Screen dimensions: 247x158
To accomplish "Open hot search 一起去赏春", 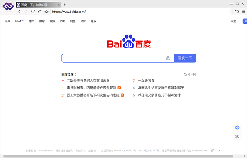I will click(146, 81).
